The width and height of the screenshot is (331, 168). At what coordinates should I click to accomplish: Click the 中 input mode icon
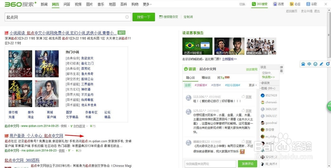[309, 64]
